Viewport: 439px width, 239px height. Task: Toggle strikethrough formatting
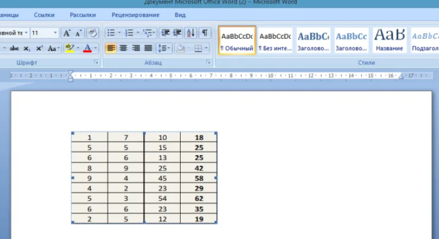(x=14, y=49)
